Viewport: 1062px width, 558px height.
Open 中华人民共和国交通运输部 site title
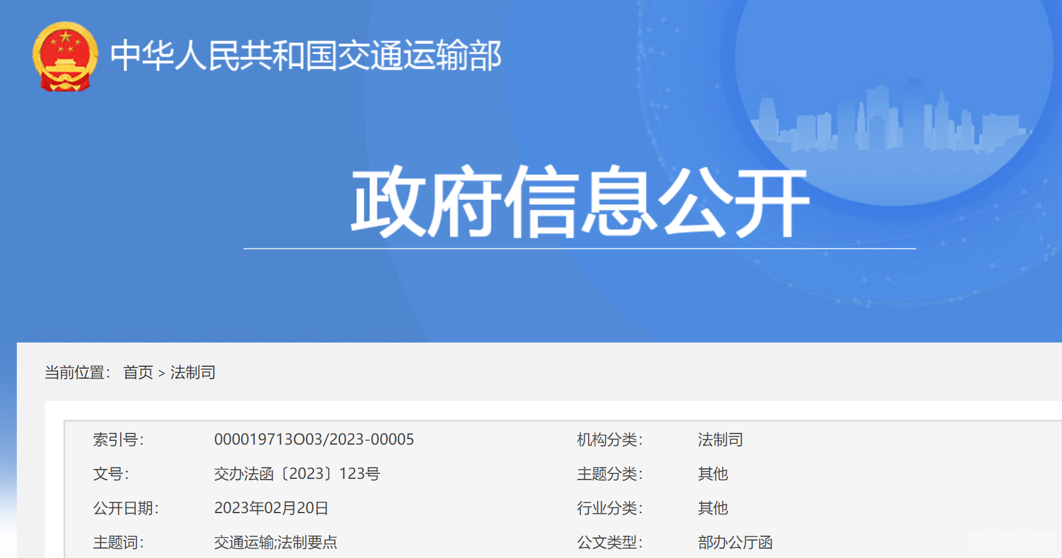tap(306, 55)
